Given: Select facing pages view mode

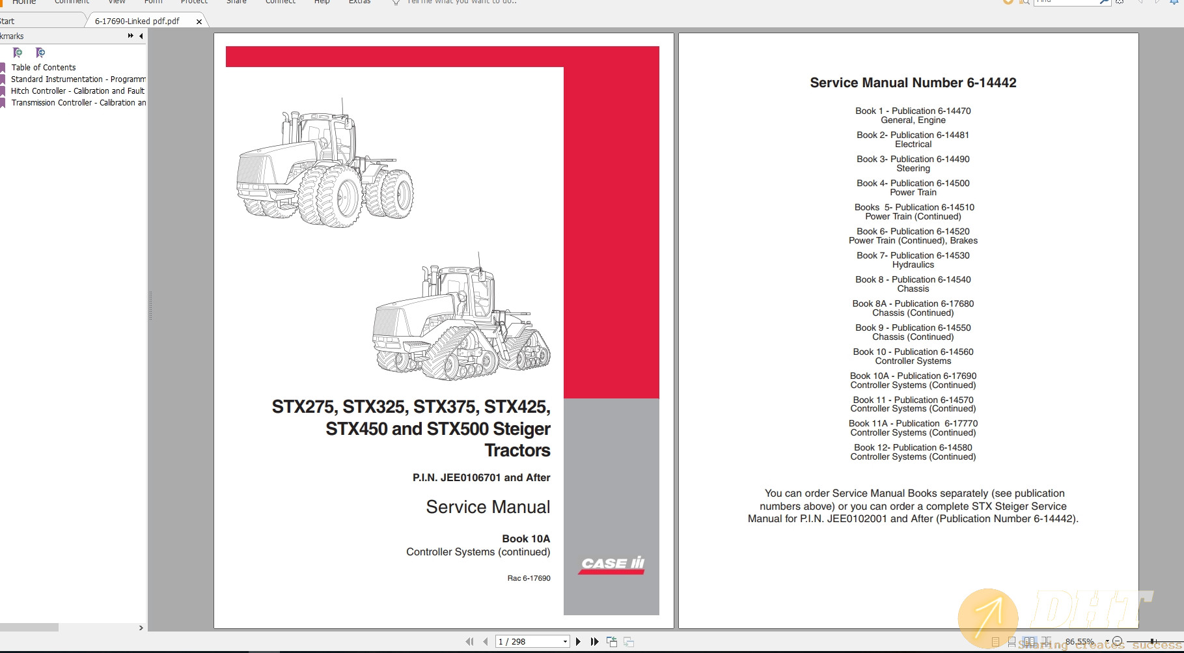Looking at the screenshot, I should 1030,641.
